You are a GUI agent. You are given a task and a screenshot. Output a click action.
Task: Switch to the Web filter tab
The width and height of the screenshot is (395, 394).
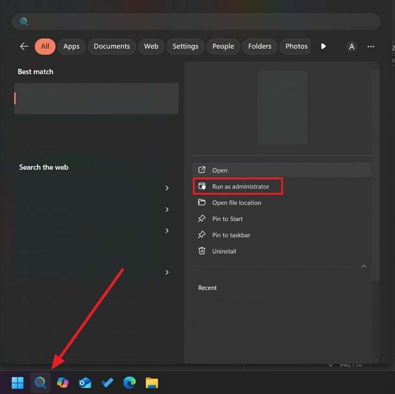point(151,46)
